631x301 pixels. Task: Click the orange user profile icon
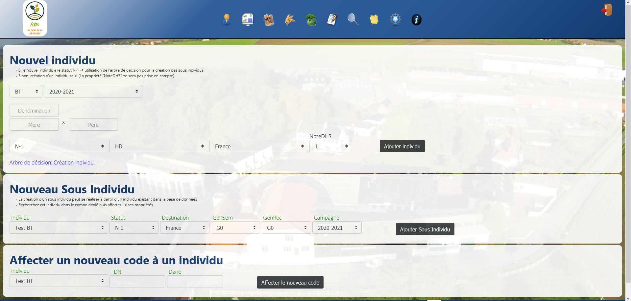pyautogui.click(x=227, y=20)
